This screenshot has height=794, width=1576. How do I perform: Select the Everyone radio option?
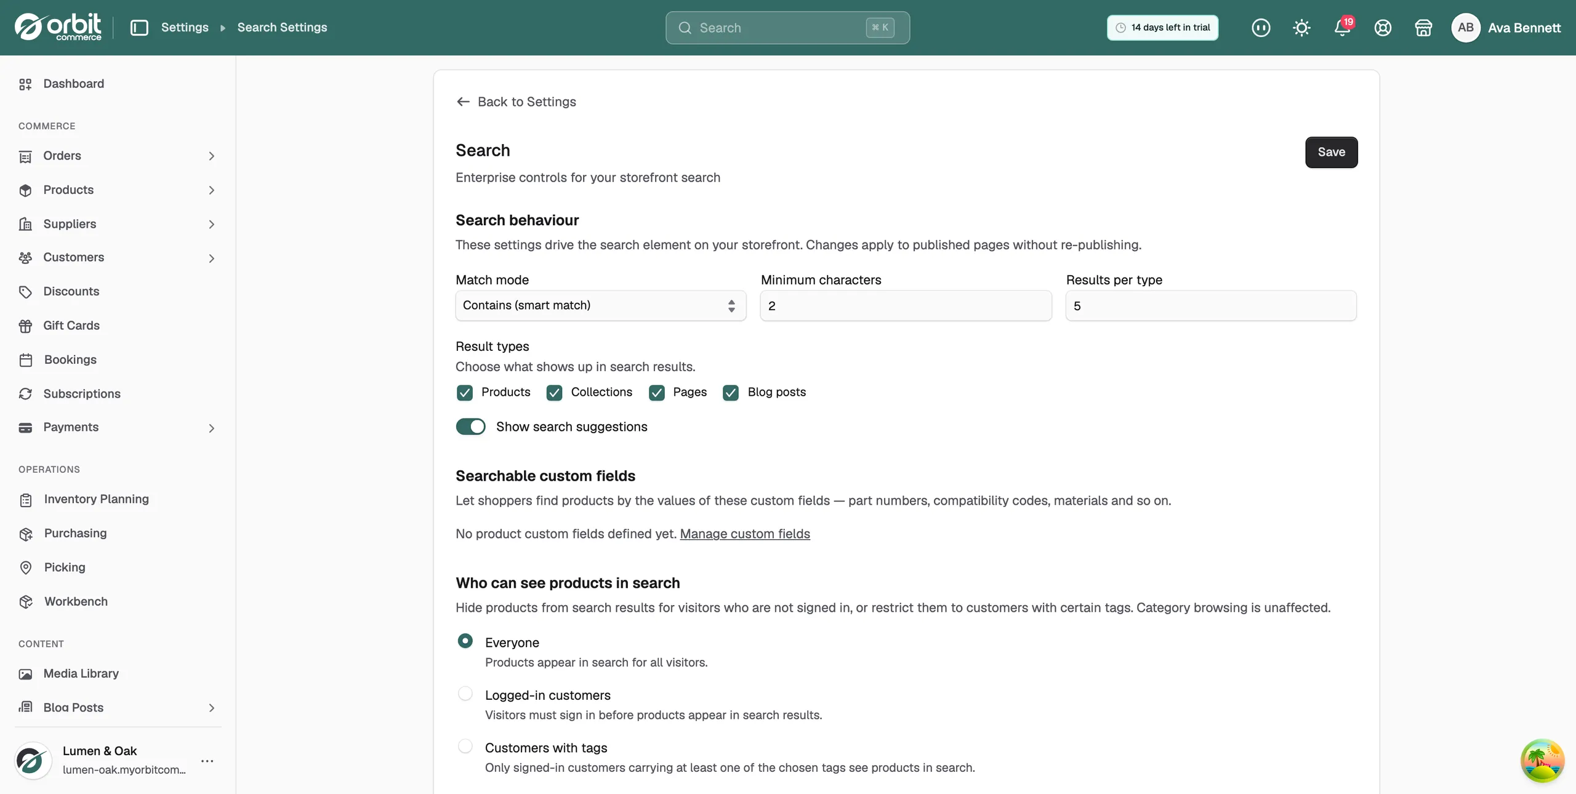(x=465, y=641)
